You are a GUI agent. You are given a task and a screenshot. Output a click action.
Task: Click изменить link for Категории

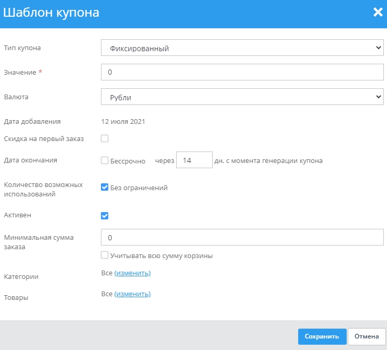pos(132,273)
